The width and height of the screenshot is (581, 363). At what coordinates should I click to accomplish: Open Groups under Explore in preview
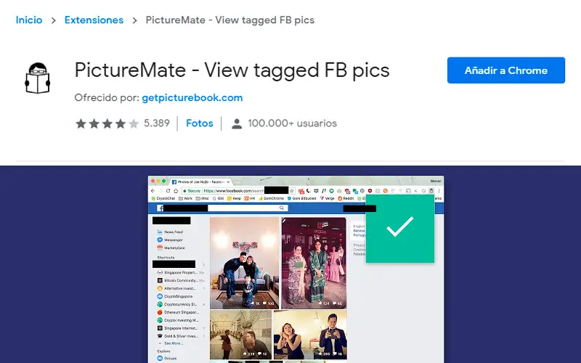(167, 358)
